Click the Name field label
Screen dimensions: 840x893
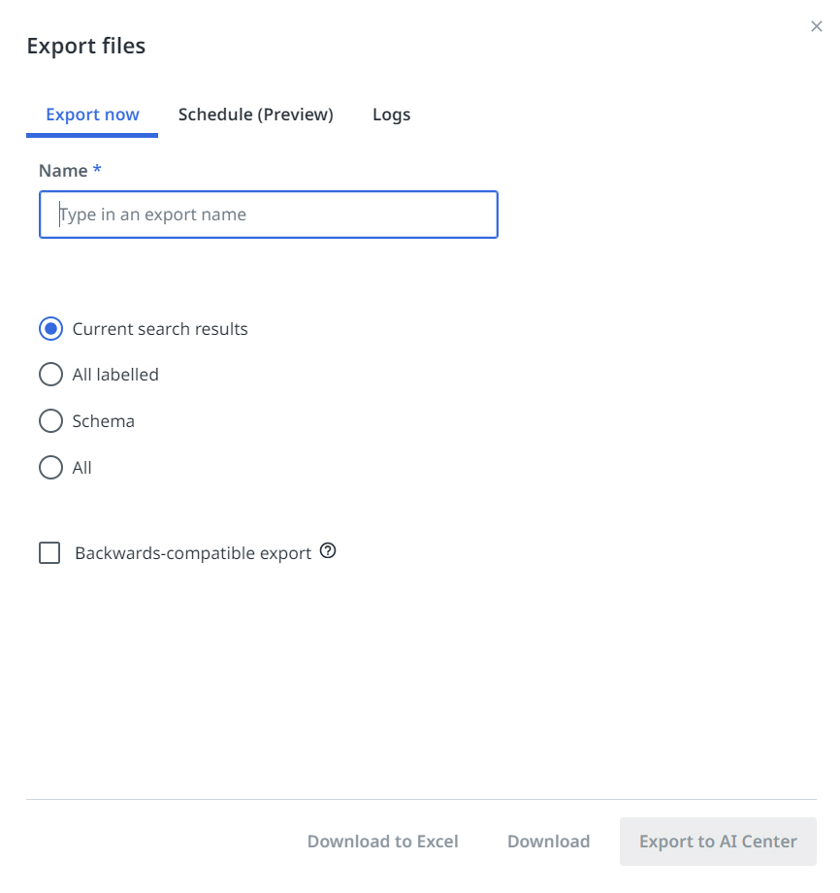[64, 171]
